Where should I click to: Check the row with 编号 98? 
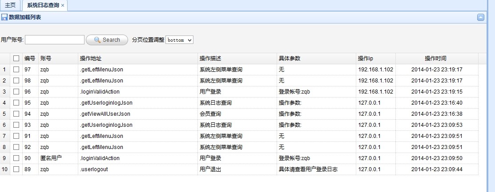[16, 81]
